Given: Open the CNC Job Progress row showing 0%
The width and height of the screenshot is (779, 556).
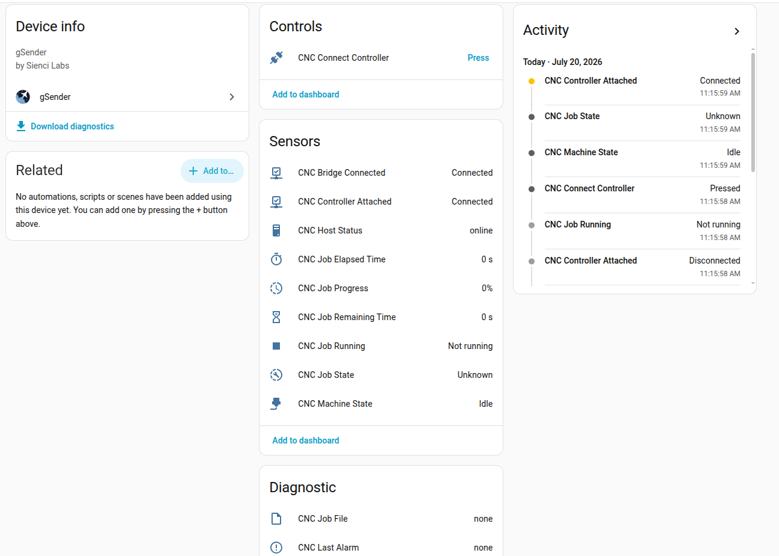Looking at the screenshot, I should coord(381,288).
